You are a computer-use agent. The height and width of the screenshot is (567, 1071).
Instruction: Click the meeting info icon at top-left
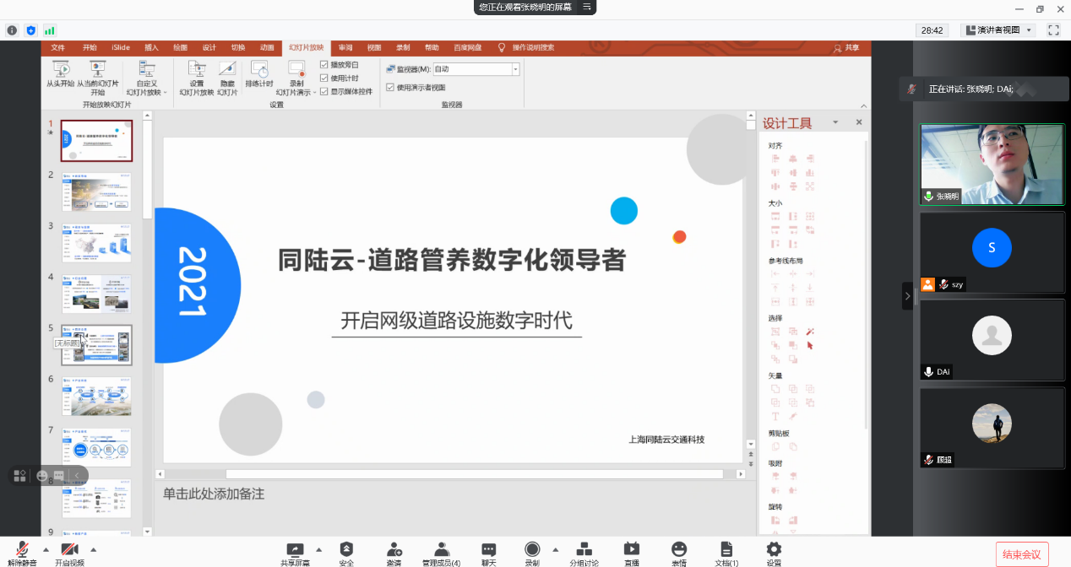[x=12, y=30]
